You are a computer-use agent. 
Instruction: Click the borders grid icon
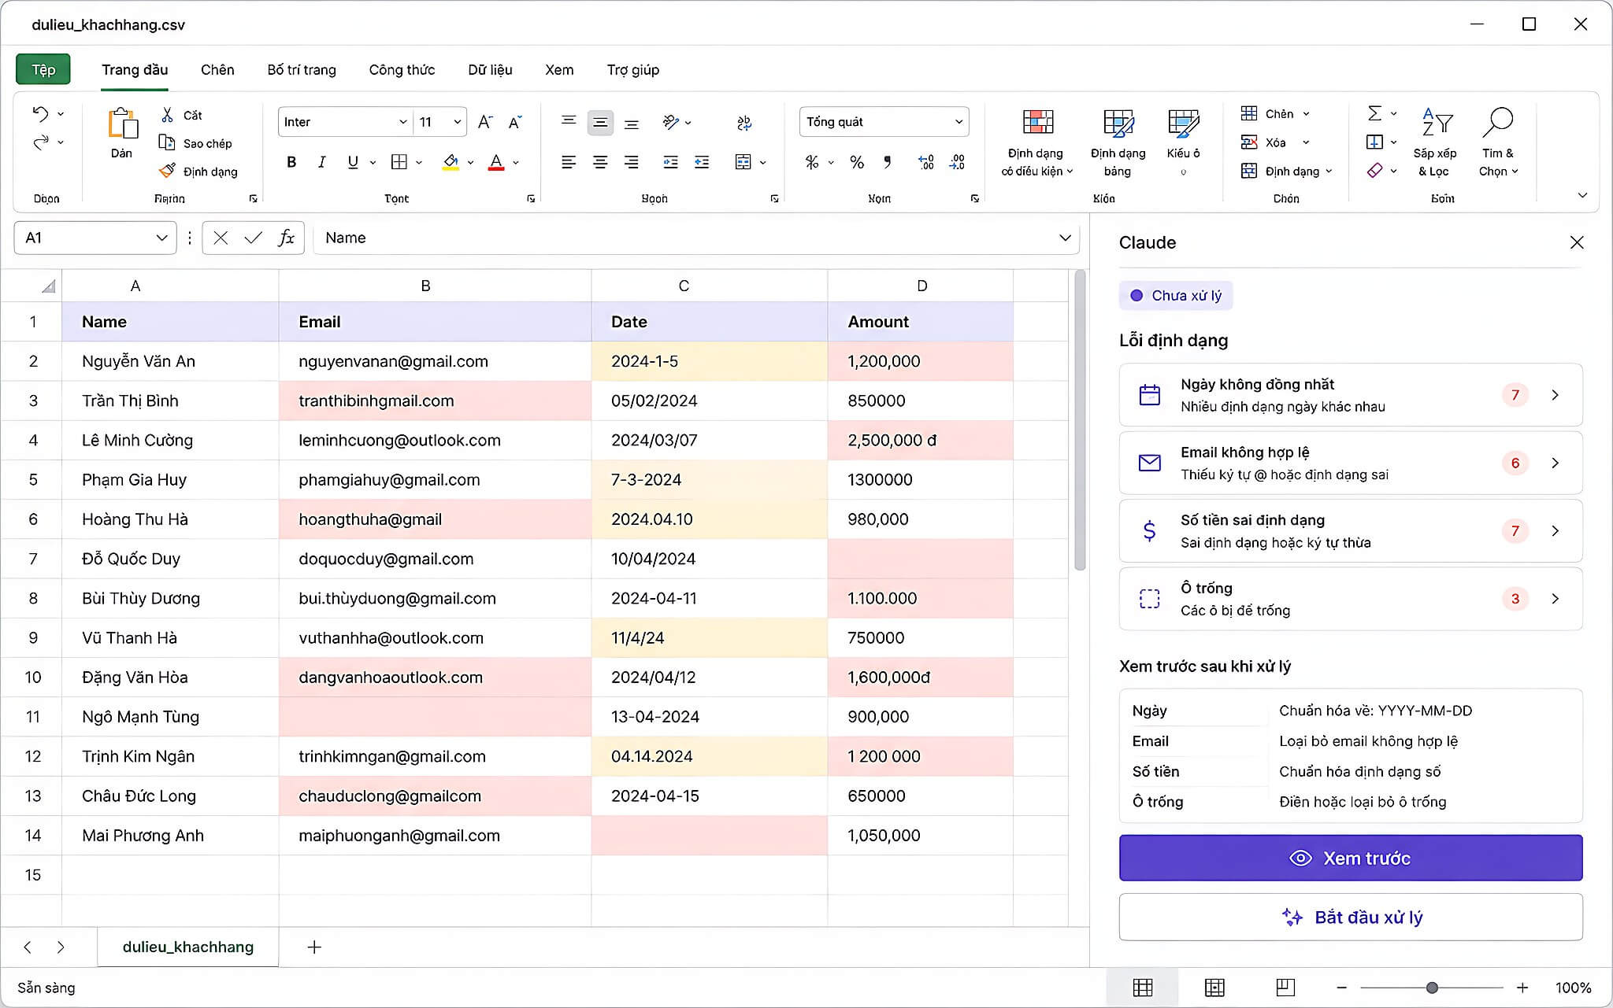coord(399,162)
